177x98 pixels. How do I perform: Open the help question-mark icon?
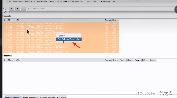[x=5, y=8]
